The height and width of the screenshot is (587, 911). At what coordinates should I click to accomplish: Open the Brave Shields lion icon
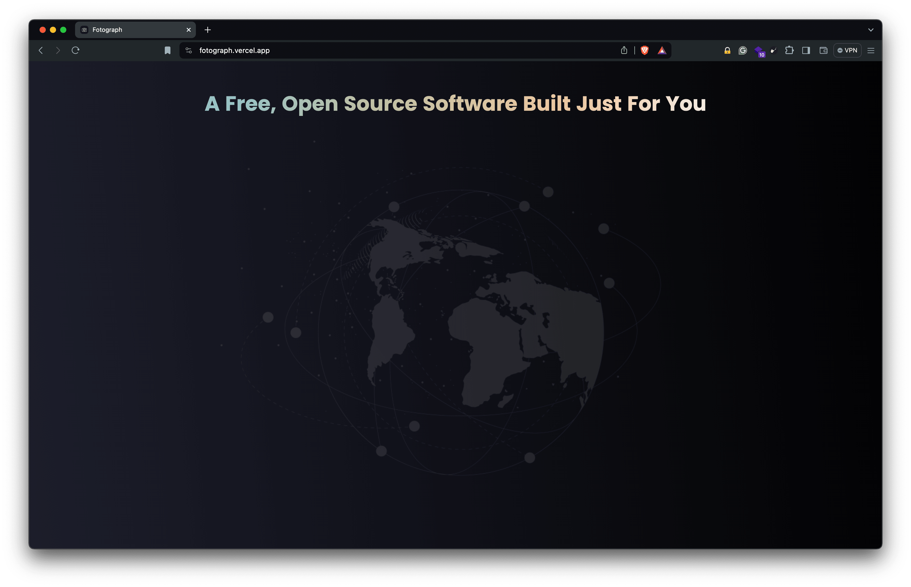tap(644, 50)
